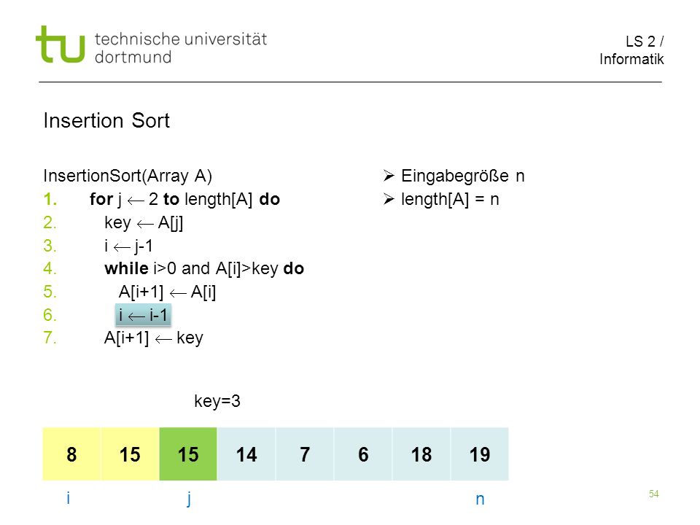Viewport: 700px width, 525px height.
Task: Click the while loop line number 4
Action: pyautogui.click(x=50, y=268)
